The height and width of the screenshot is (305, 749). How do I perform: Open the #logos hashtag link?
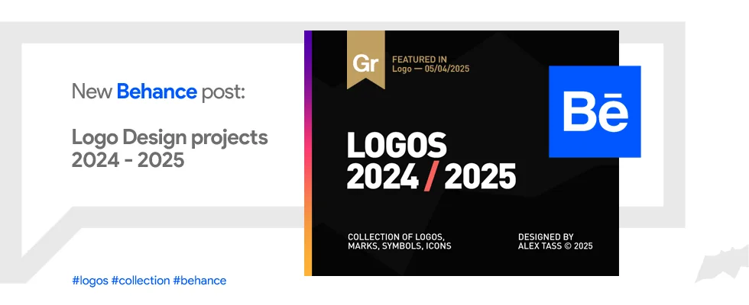(90, 281)
